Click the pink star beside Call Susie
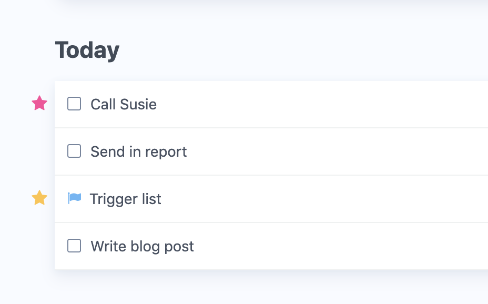The image size is (488, 304). (x=39, y=103)
